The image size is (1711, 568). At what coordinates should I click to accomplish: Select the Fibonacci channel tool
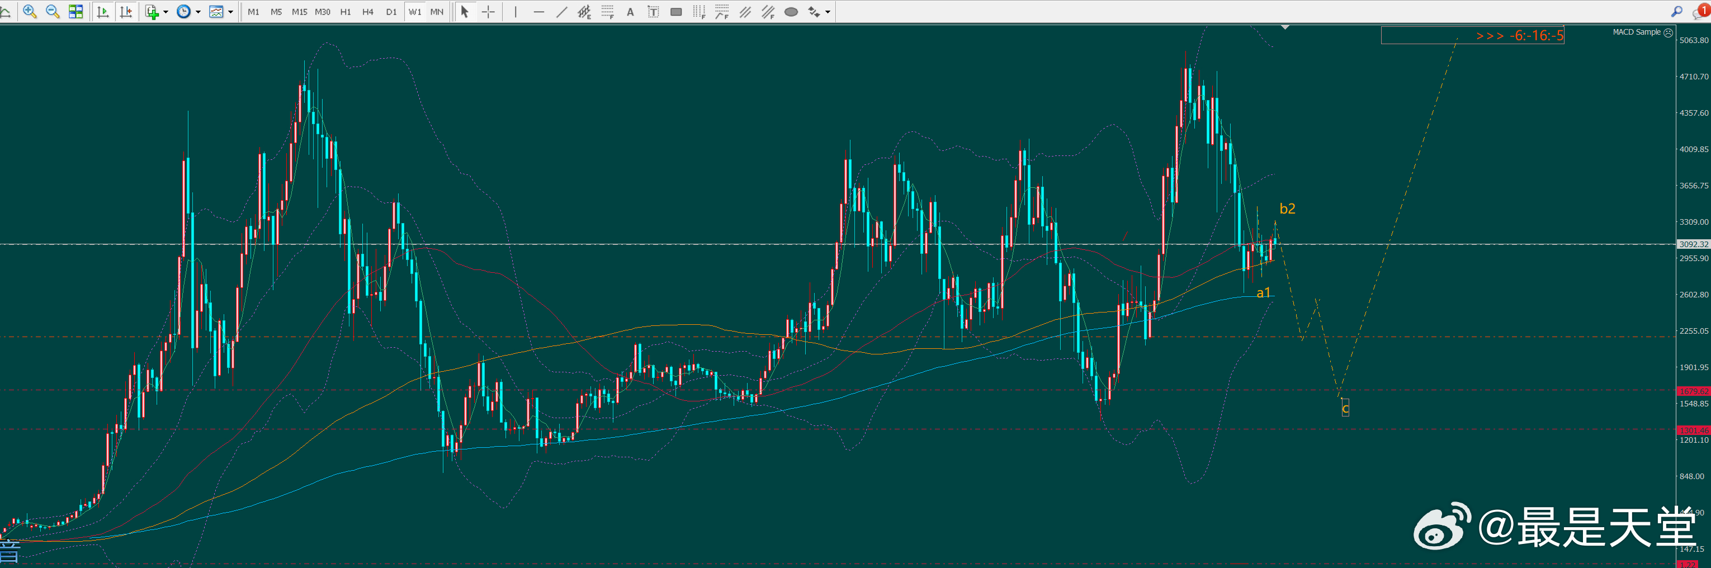pyautogui.click(x=768, y=11)
